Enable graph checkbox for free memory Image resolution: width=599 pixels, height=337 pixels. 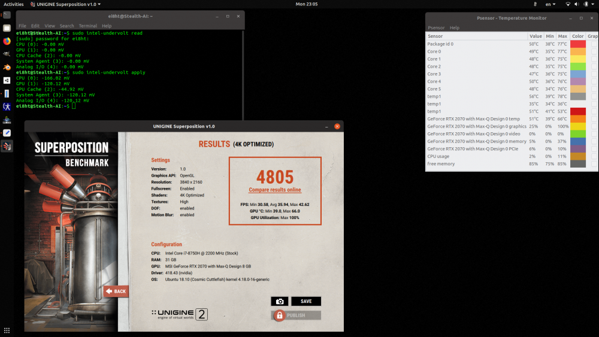[594, 164]
